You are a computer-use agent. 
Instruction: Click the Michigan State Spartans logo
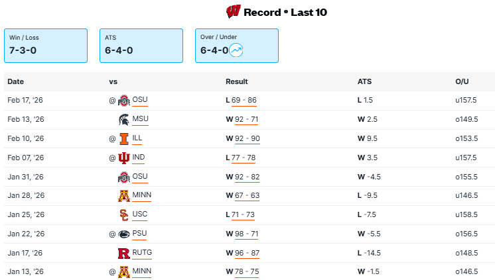123,120
